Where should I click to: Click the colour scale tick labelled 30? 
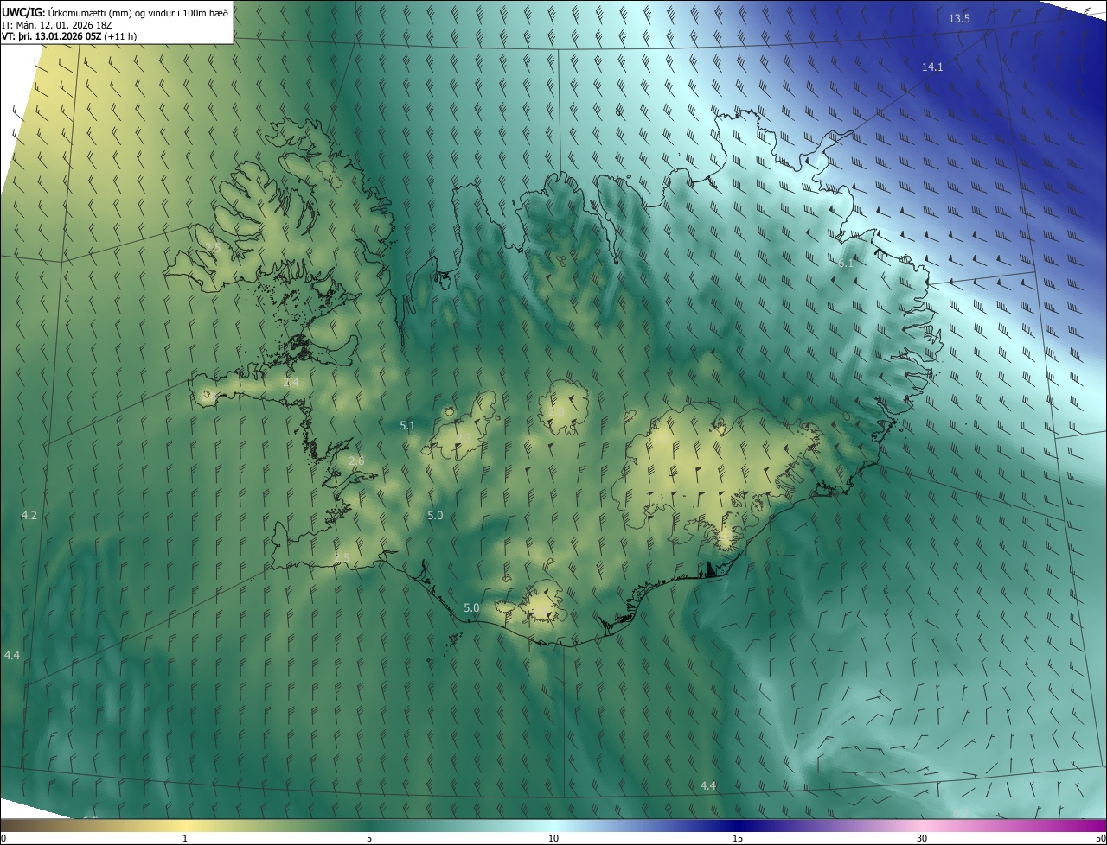tap(922, 838)
